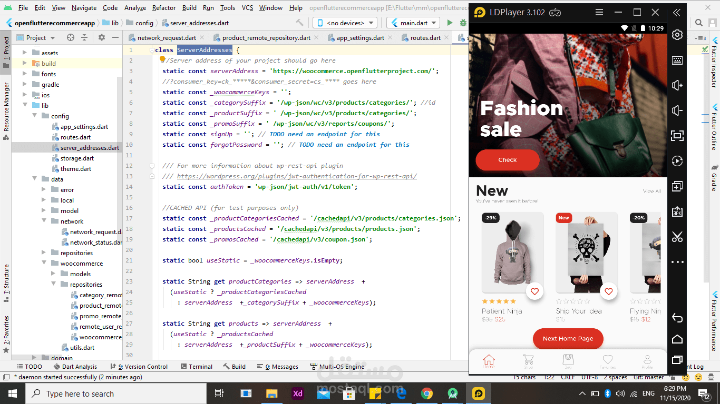The image size is (720, 404).
Task: Open Project panel gear options
Action: tap(102, 37)
